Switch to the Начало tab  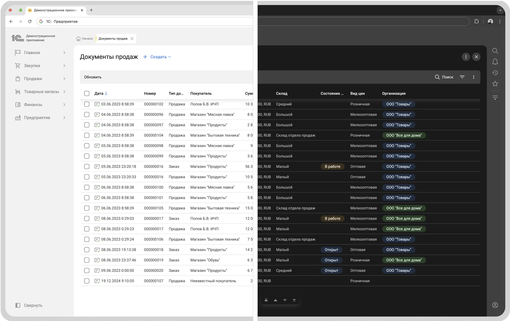84,39
